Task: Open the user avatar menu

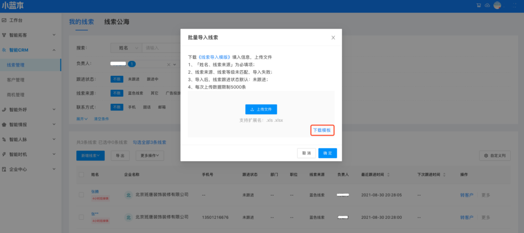Action: tap(497, 6)
